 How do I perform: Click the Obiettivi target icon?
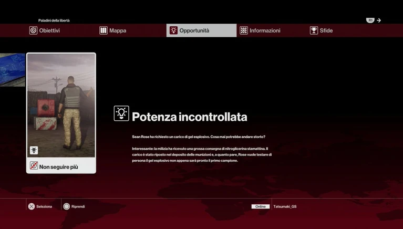tap(33, 30)
